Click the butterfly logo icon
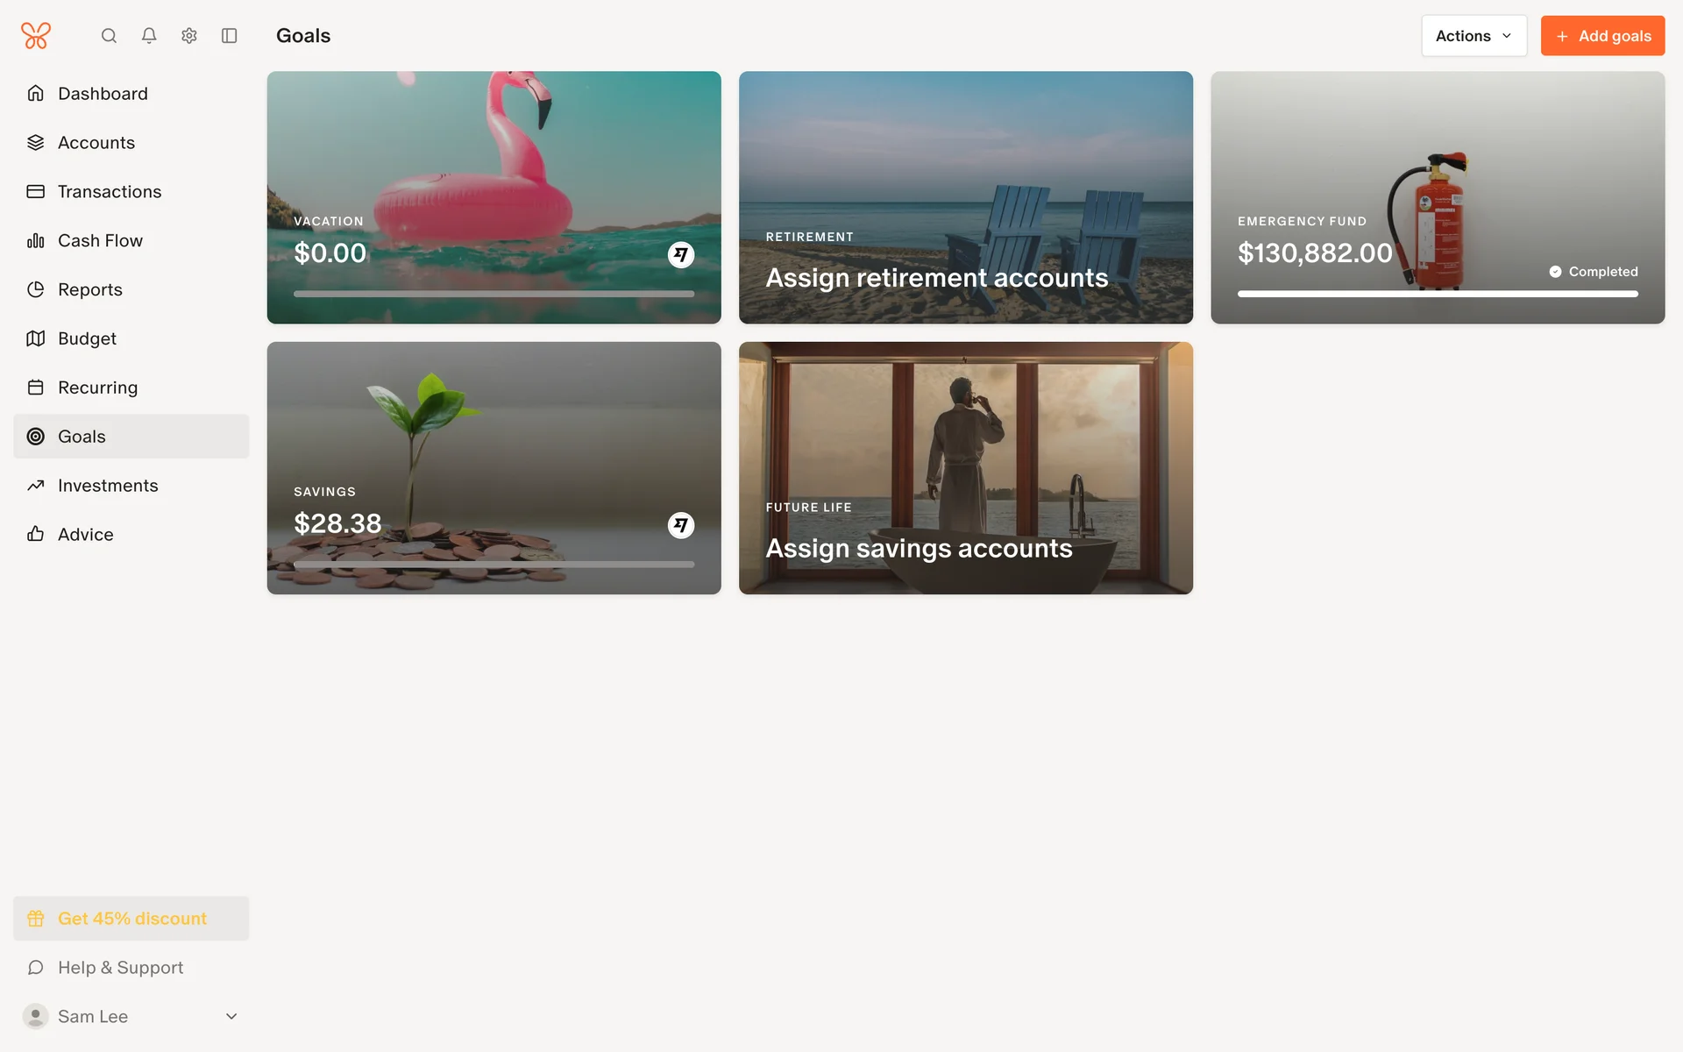 pos(36,36)
